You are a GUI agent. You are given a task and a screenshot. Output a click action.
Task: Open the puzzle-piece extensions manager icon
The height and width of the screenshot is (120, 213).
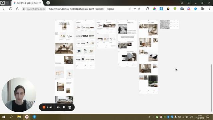202,9
